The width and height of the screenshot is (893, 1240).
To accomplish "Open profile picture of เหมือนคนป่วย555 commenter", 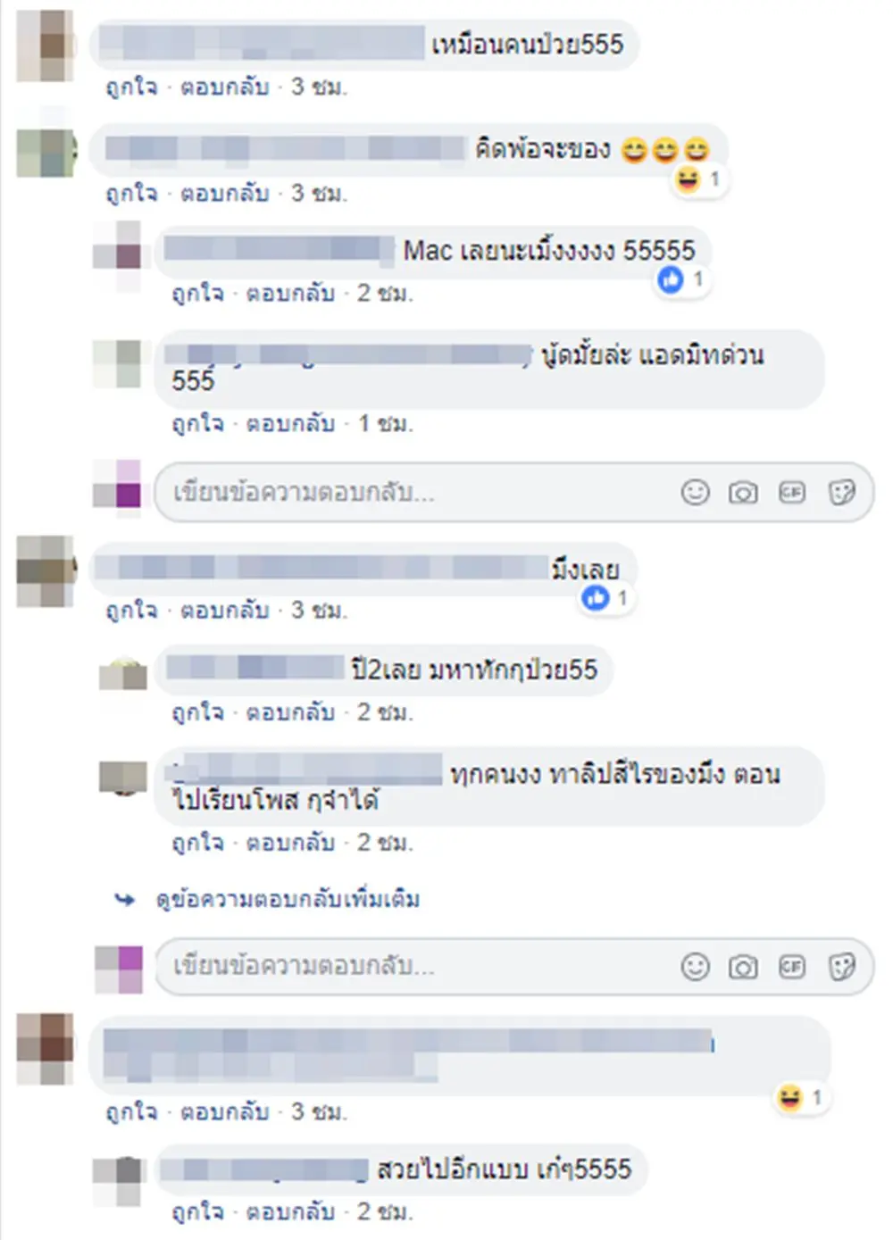I will (46, 46).
